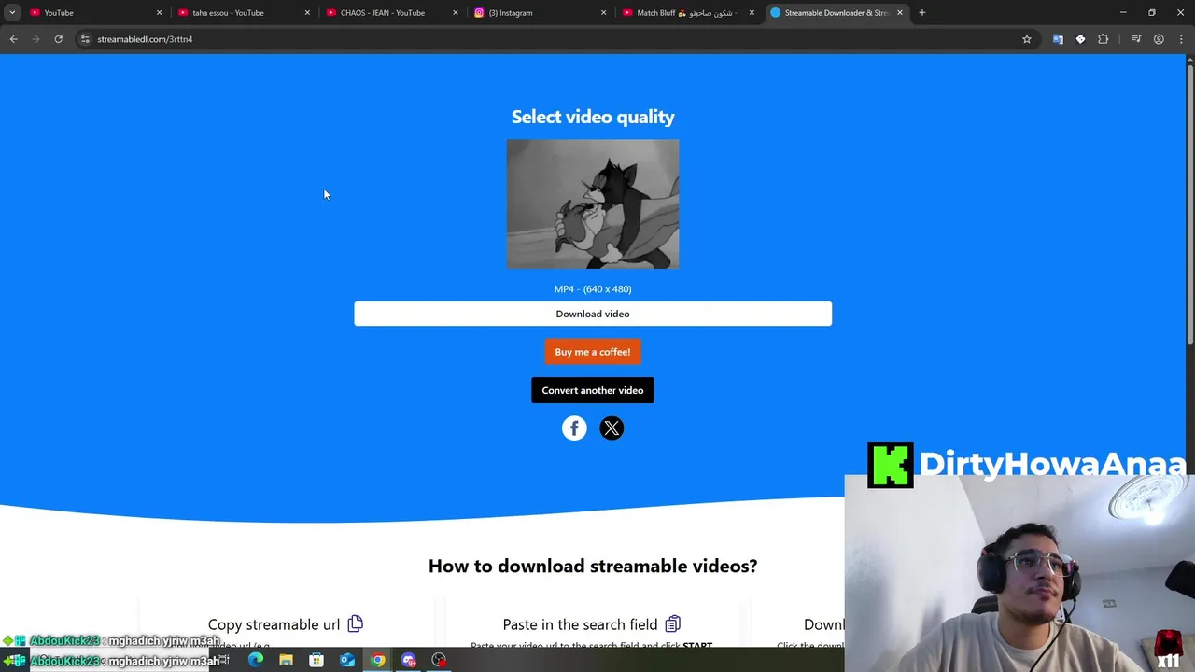Viewport: 1195px width, 672px height.
Task: Go back using browser back arrow
Action: 13,39
